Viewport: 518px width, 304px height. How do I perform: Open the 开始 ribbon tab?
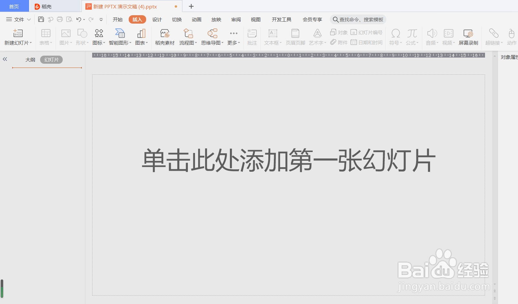[x=118, y=19]
